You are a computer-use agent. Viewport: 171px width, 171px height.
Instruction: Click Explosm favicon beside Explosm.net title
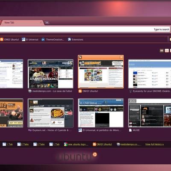click(x=30, y=130)
